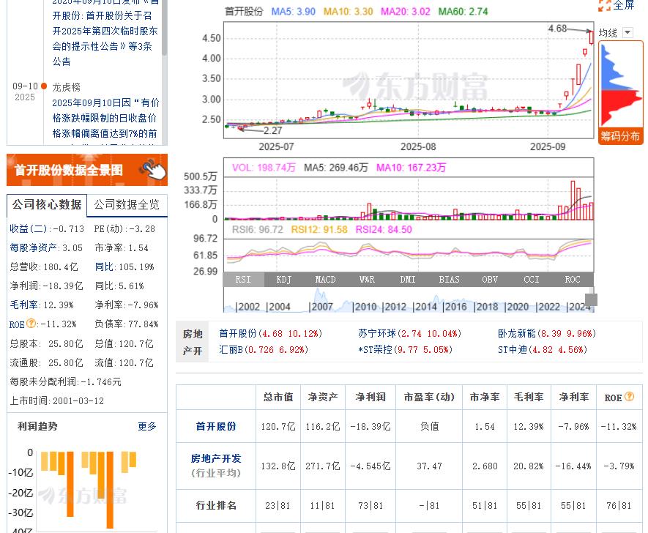Click the 筹码分布 button
648x533 pixels.
point(620,136)
